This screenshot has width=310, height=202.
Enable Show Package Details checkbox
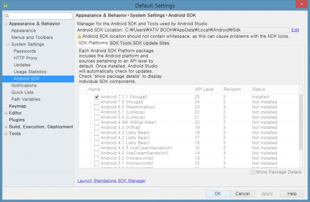[253, 172]
